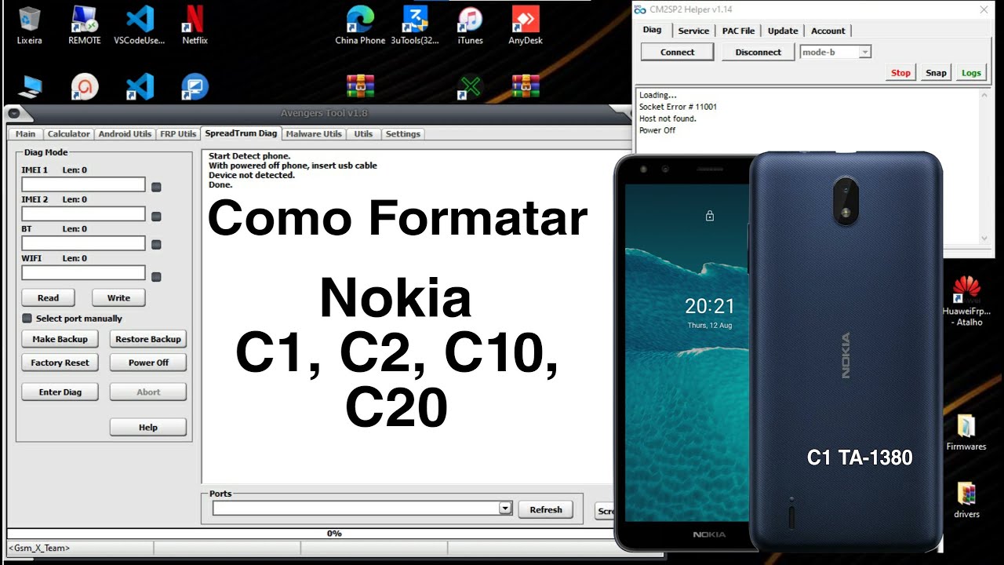The image size is (1004, 565).
Task: Expand the Ports dropdown list
Action: pos(505,508)
